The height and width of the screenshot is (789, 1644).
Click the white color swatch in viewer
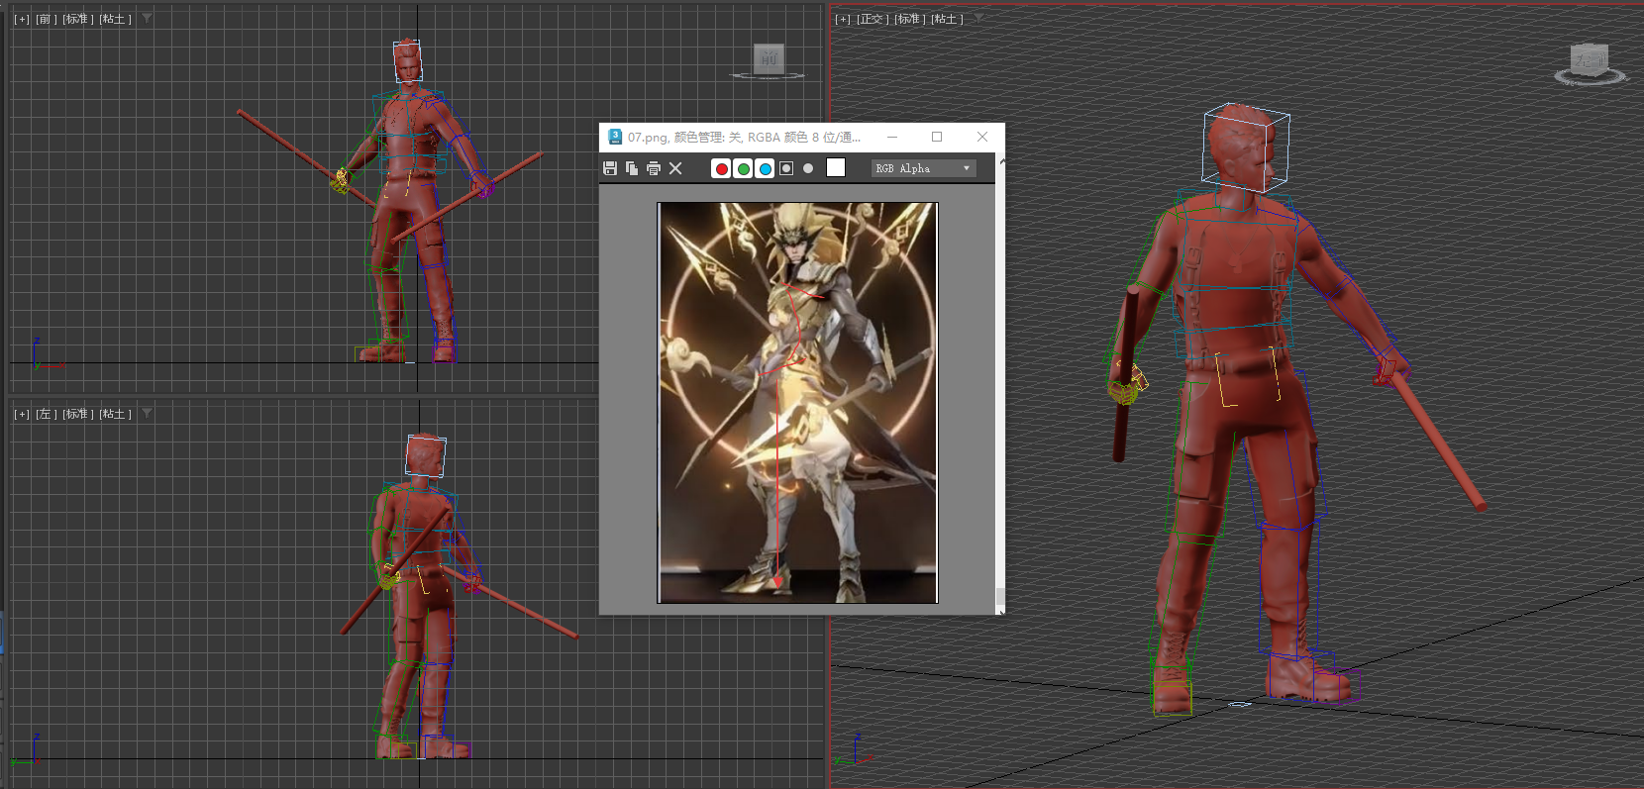[x=836, y=168]
